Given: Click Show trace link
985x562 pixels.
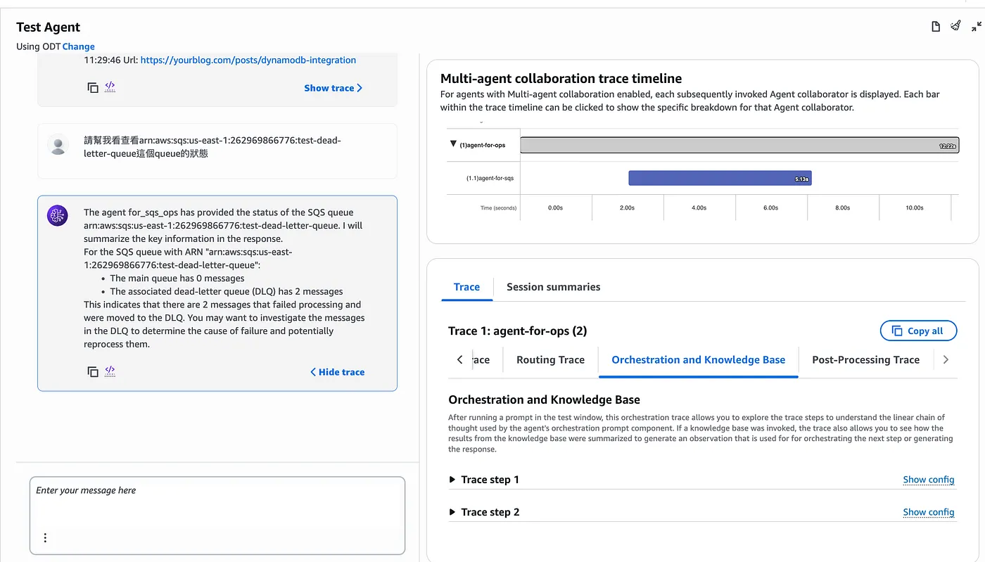Looking at the screenshot, I should coord(333,88).
